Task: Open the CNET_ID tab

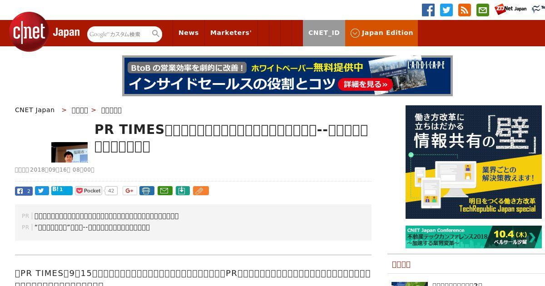Action: pos(324,33)
